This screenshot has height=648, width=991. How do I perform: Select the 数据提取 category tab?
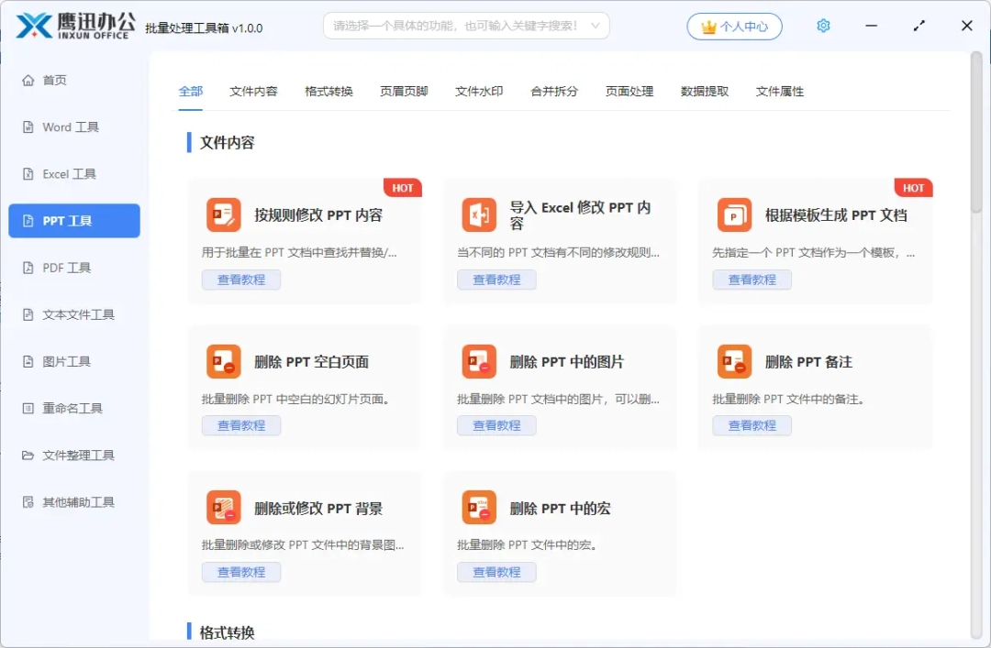[x=704, y=92]
